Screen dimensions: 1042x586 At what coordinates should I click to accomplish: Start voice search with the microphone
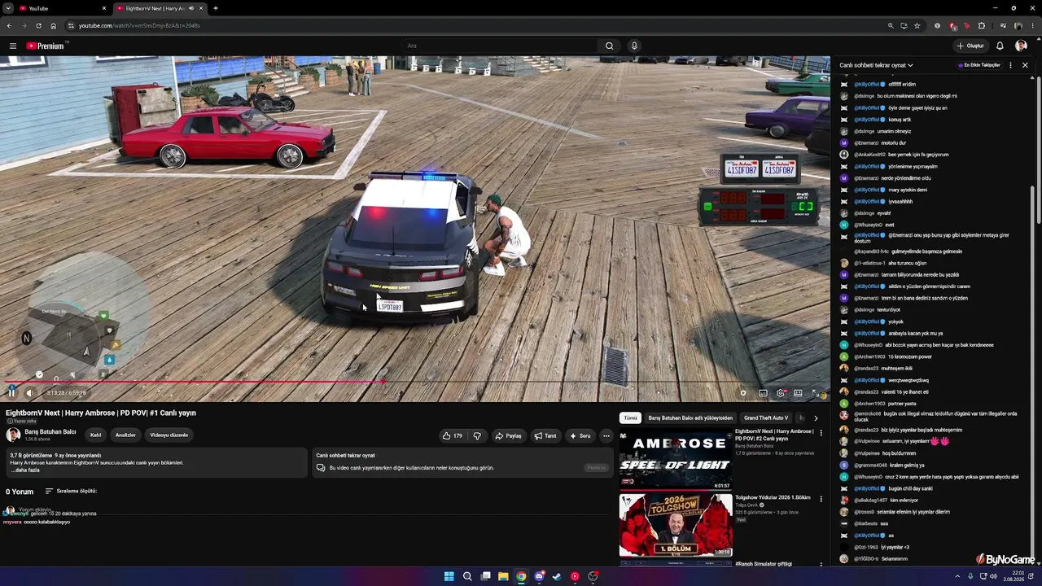click(x=634, y=46)
